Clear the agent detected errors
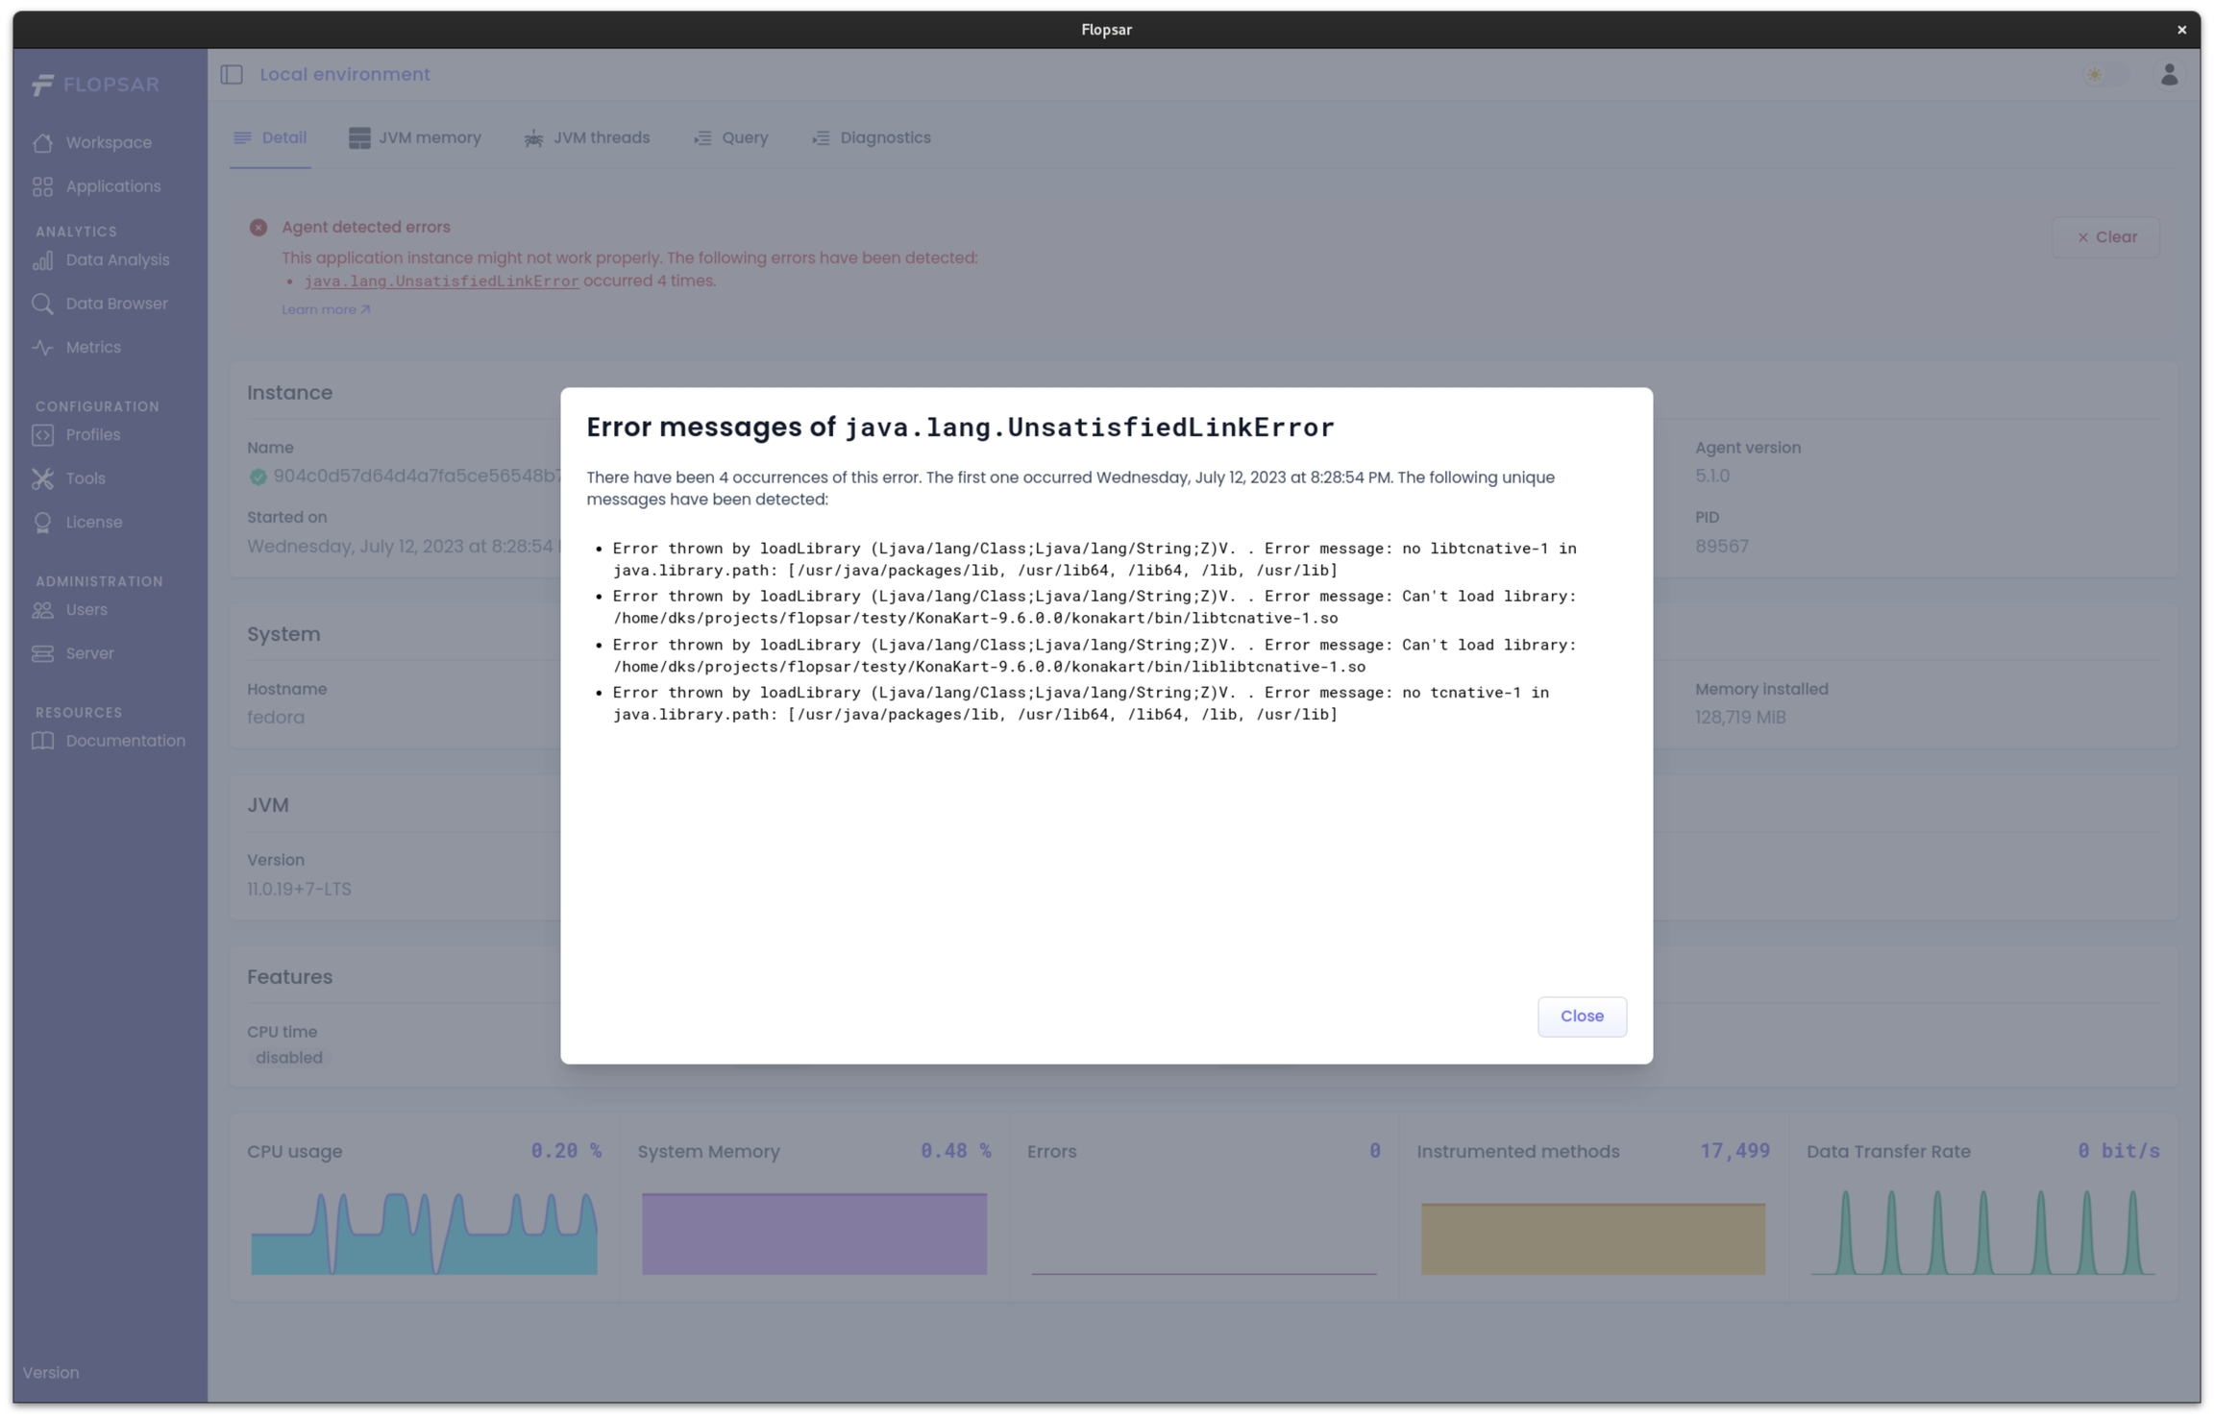Image resolution: width=2214 pixels, height=1419 pixels. point(2105,237)
